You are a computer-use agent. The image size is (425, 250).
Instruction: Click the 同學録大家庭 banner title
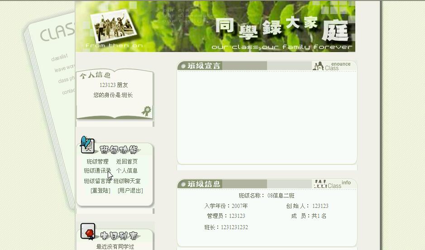(x=282, y=29)
